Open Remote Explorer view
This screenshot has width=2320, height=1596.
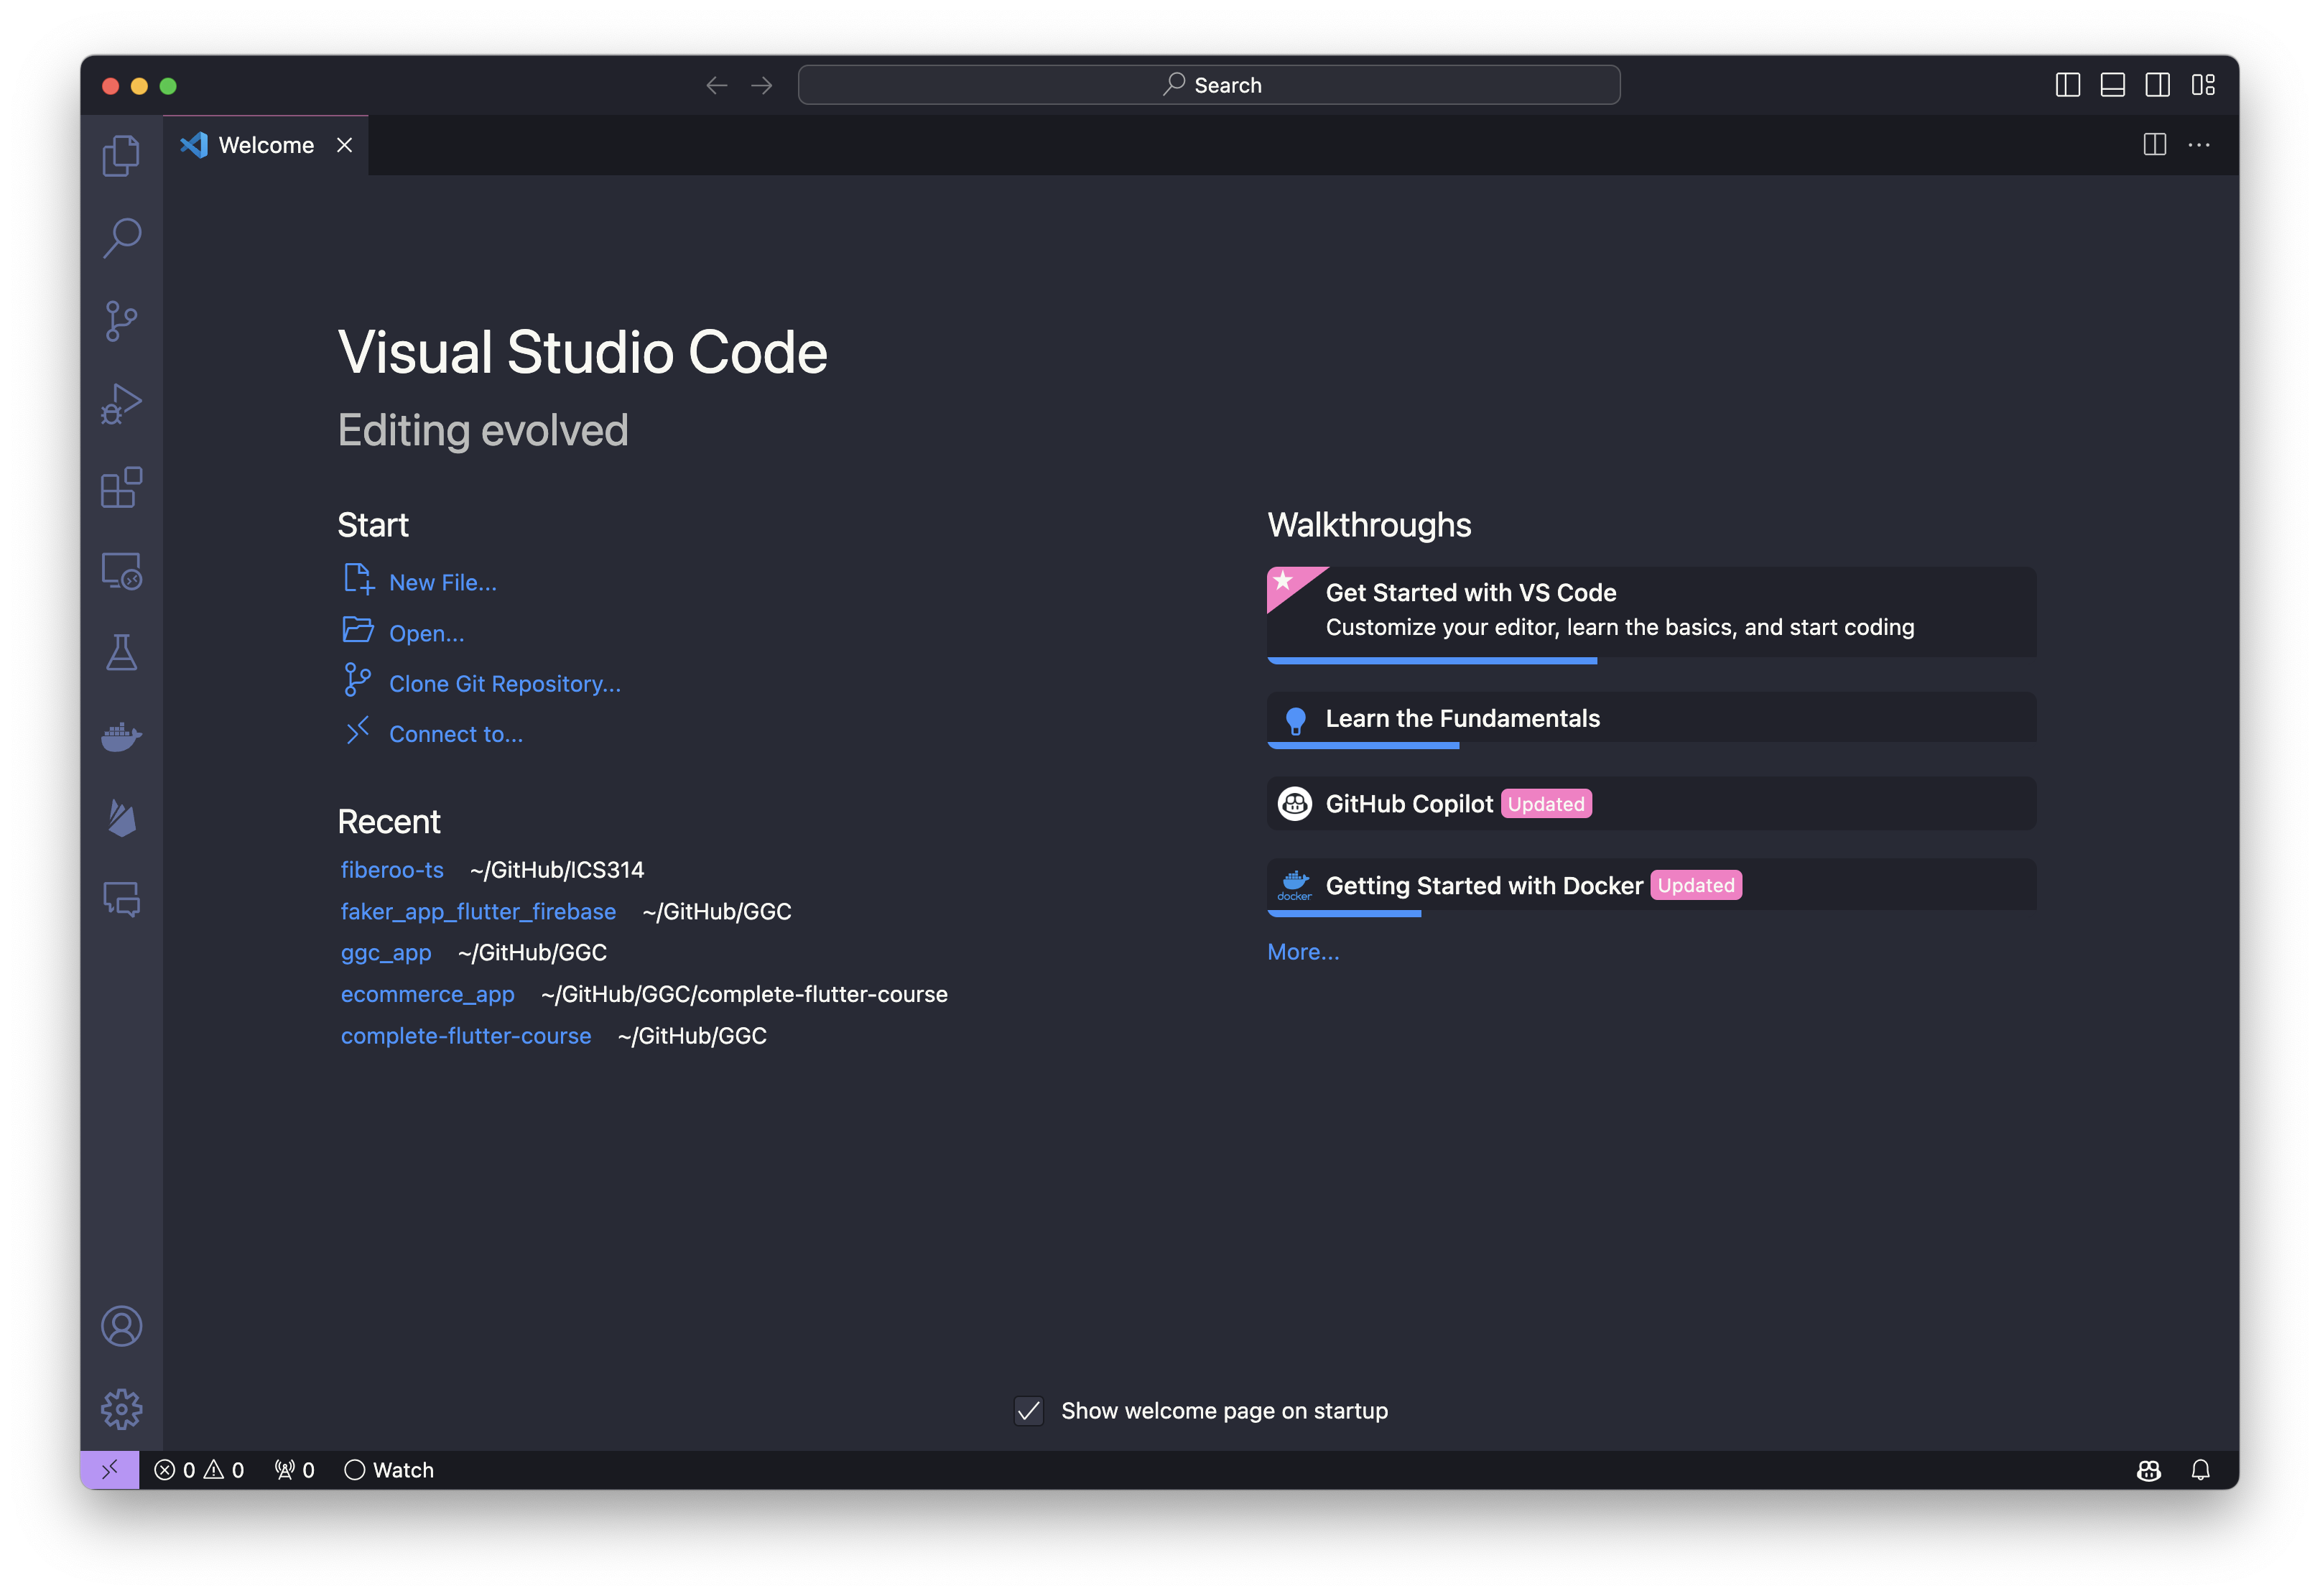pos(121,571)
